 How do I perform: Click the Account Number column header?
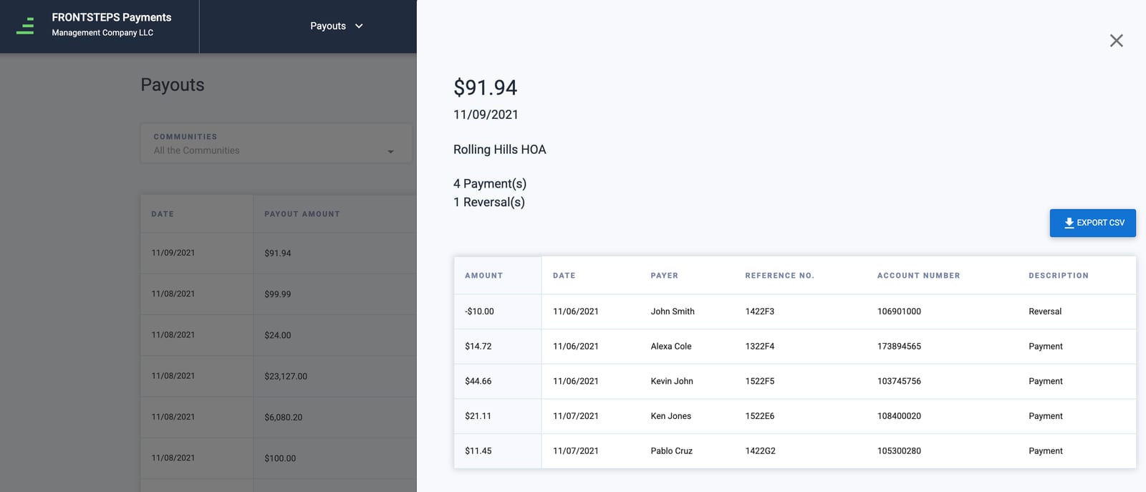918,276
